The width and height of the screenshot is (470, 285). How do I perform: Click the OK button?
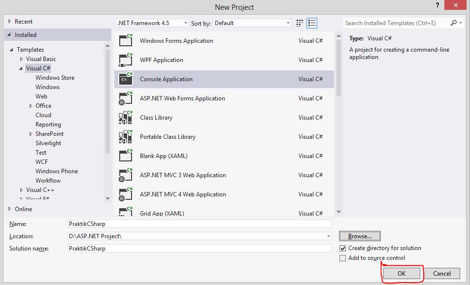click(402, 273)
